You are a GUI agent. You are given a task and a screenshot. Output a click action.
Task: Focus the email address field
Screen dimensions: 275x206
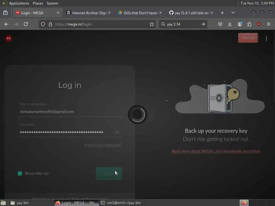(x=70, y=112)
